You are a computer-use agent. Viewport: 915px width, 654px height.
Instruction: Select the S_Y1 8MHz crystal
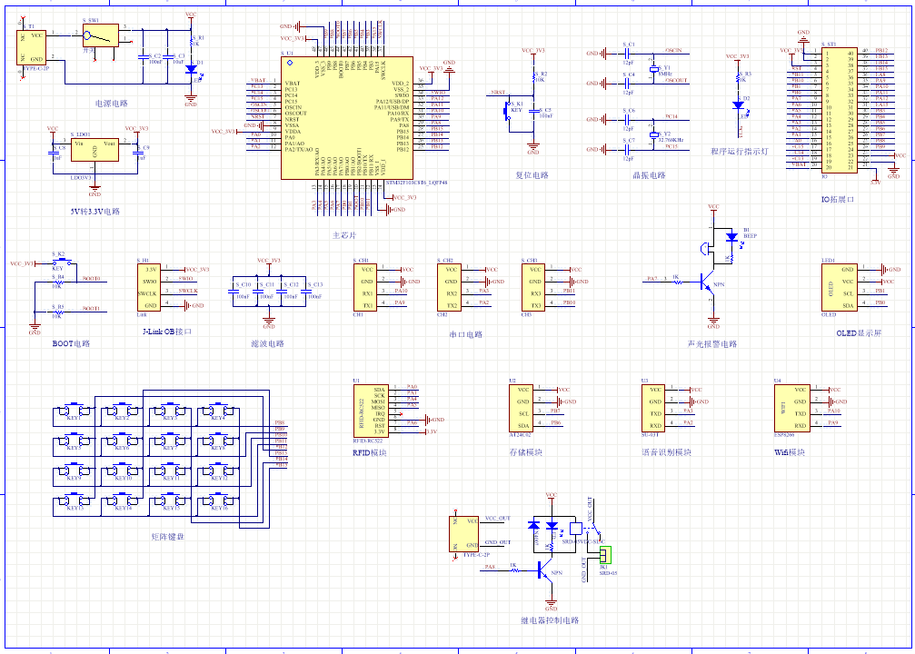653,69
